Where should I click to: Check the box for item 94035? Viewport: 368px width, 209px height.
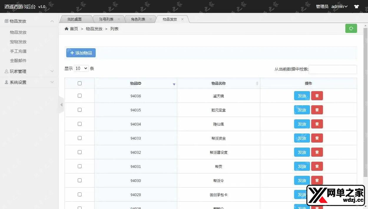coord(79,110)
